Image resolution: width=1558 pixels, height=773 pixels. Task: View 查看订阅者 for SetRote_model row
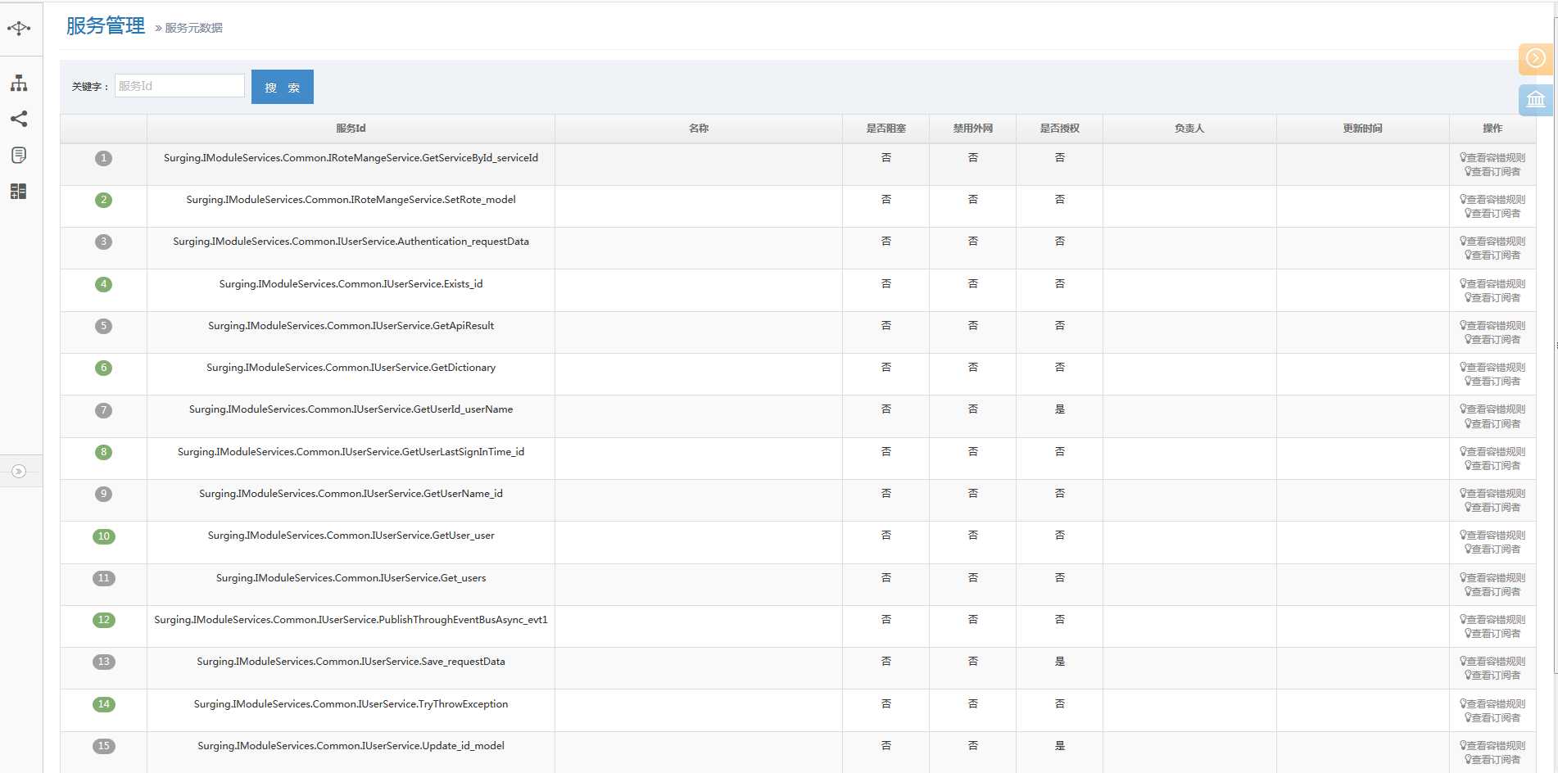coord(1492,214)
